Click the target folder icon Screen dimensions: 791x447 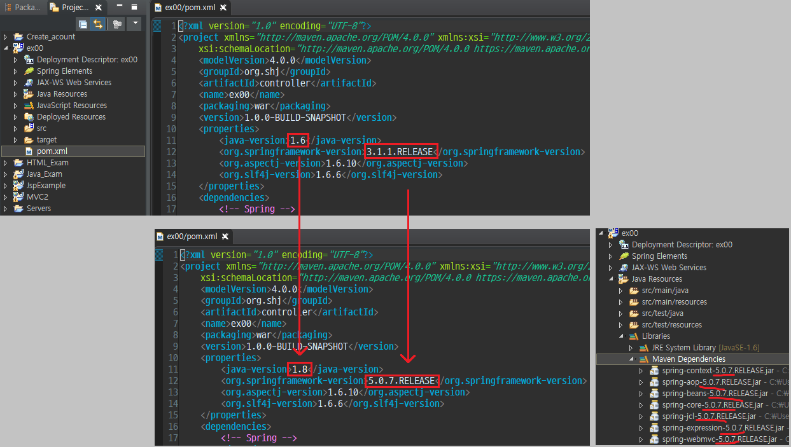[x=29, y=140]
